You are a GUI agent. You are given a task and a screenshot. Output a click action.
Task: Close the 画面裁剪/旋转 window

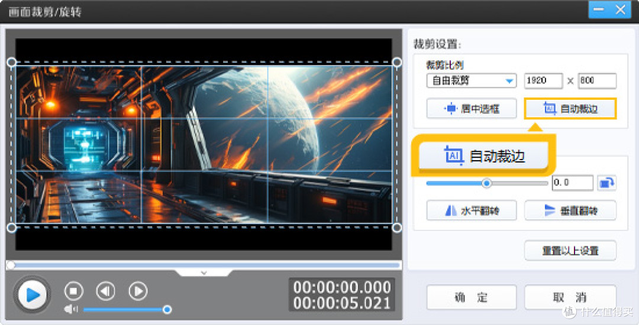(x=621, y=9)
